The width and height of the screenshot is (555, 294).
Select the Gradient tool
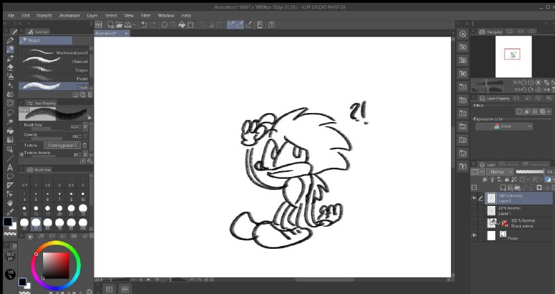coord(10,140)
